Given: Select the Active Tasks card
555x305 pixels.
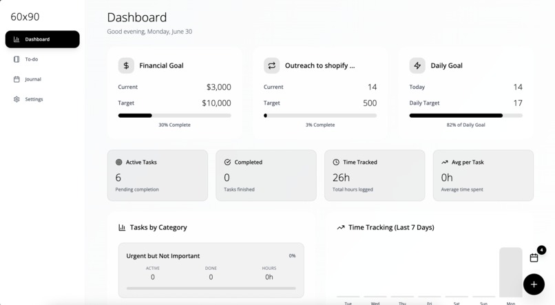Looking at the screenshot, I should (x=158, y=176).
